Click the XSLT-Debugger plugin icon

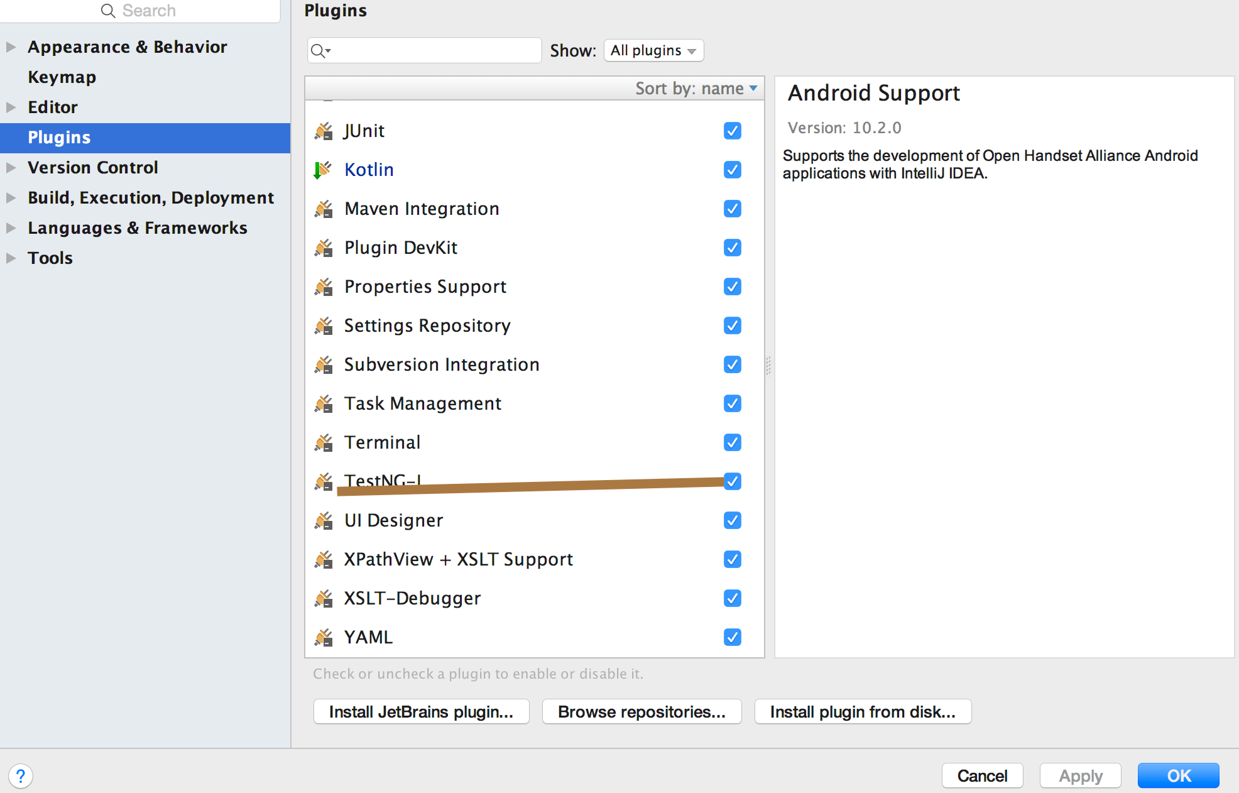click(324, 599)
